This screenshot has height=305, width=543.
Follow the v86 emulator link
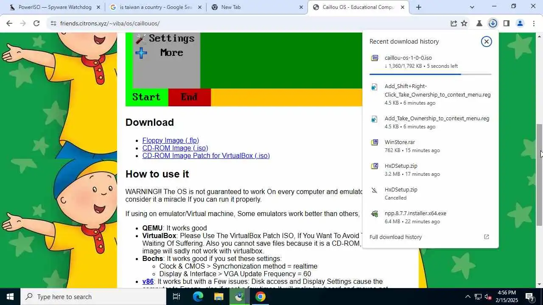148,281
